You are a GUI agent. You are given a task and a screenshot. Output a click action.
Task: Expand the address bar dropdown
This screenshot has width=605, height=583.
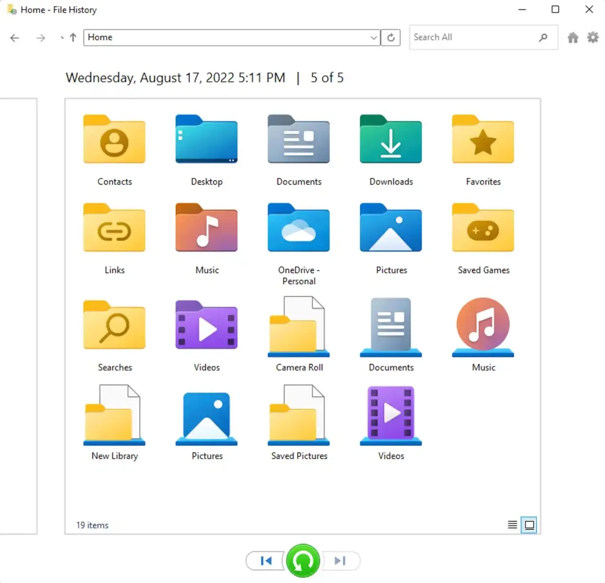(374, 38)
